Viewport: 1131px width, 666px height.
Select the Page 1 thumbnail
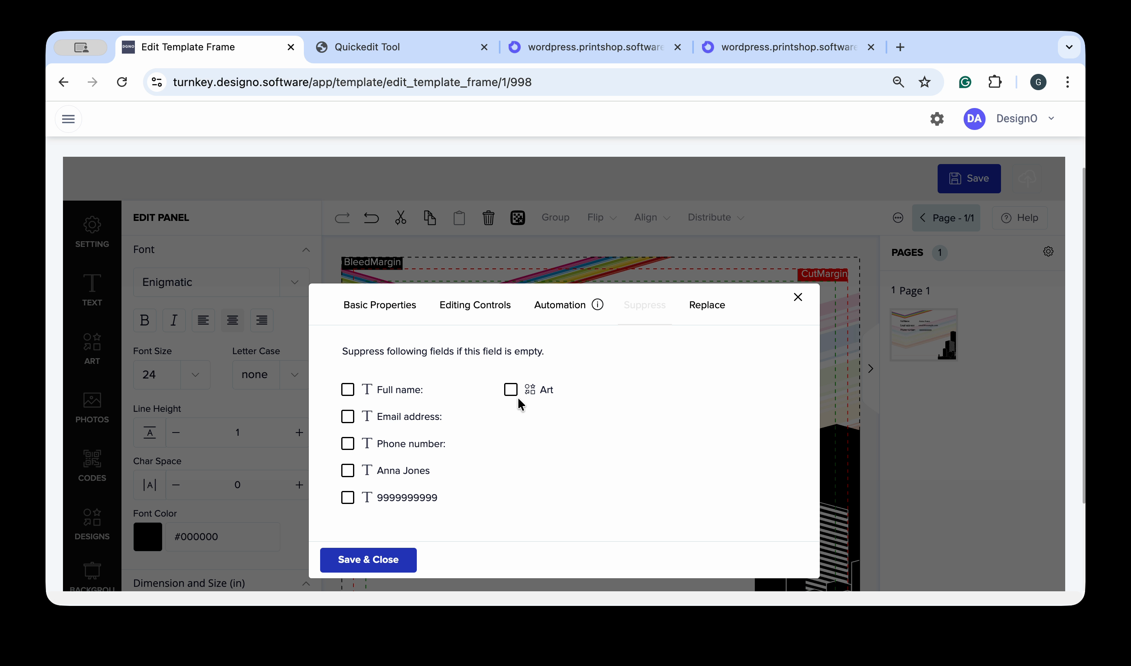pyautogui.click(x=923, y=334)
